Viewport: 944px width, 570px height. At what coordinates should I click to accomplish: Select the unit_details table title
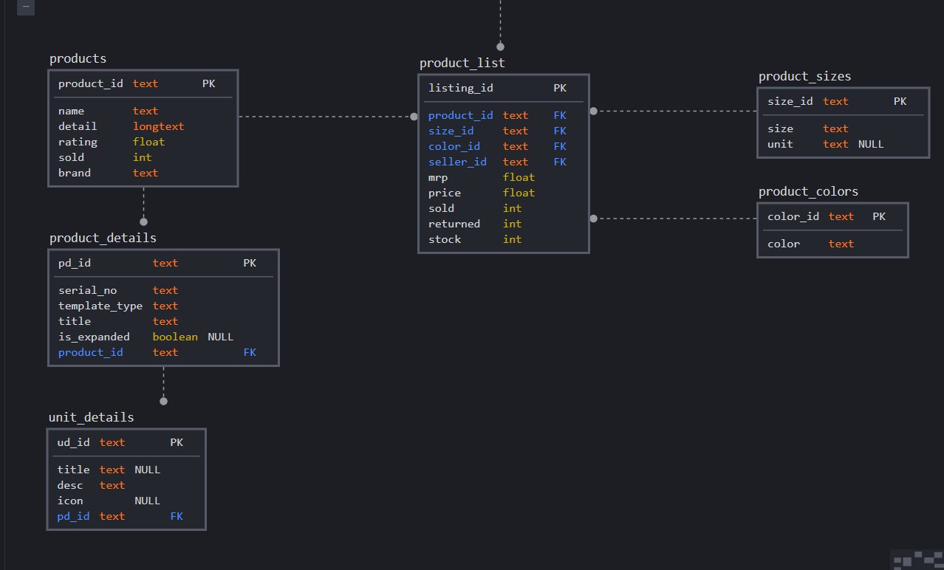[91, 417]
